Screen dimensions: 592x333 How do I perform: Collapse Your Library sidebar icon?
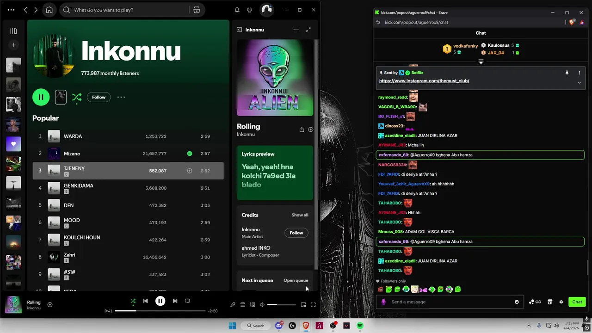(x=13, y=31)
